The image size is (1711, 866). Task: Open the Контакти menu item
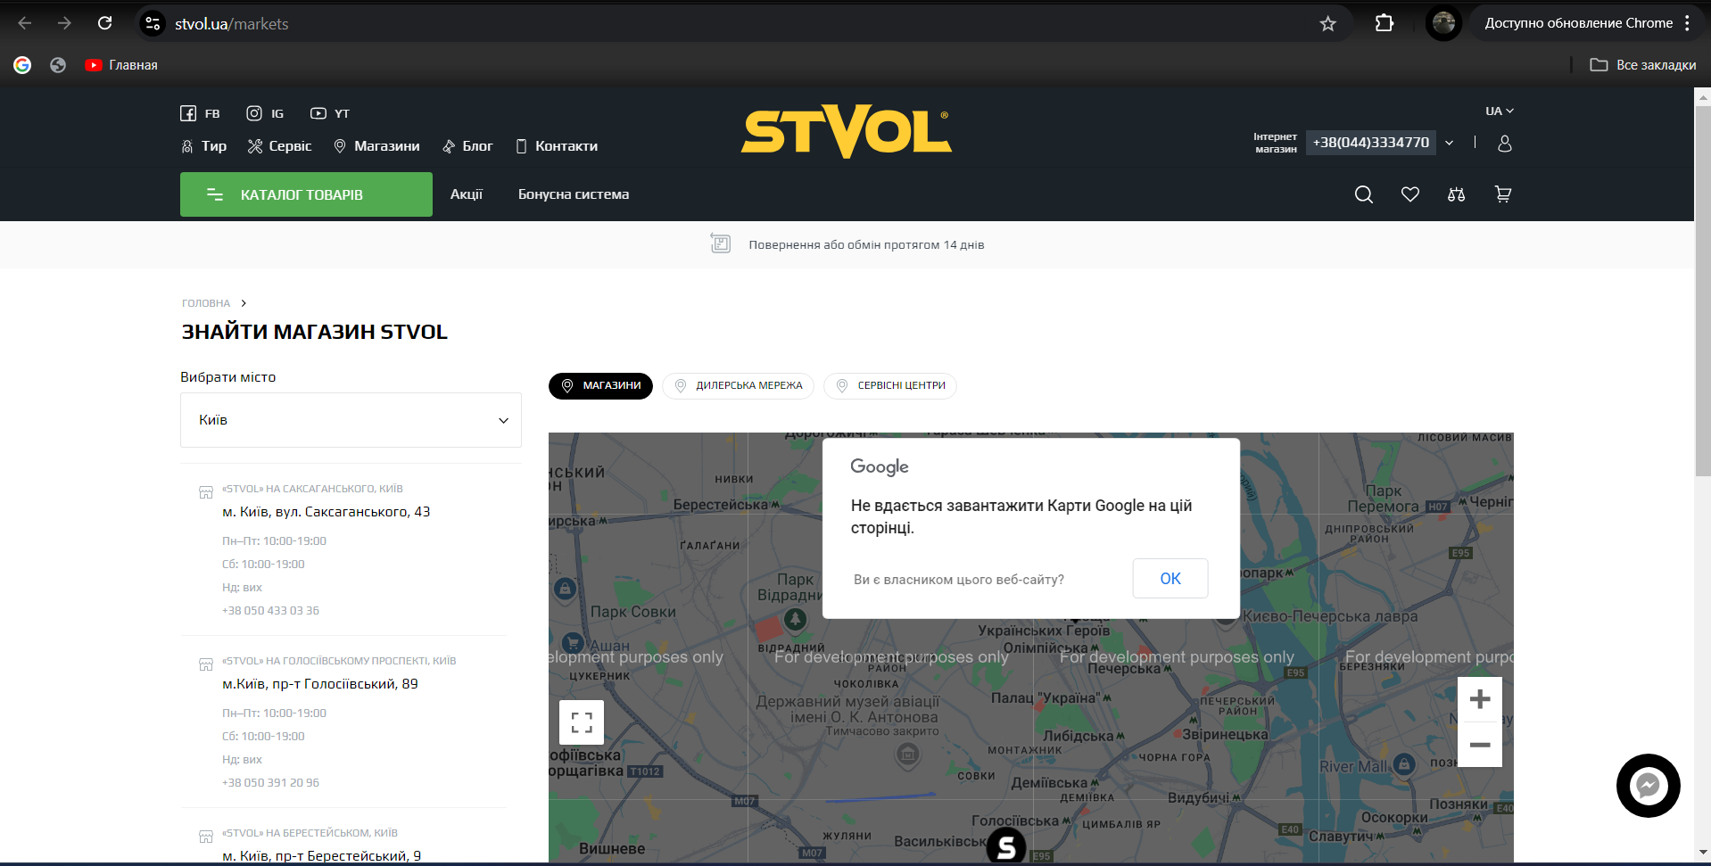pyautogui.click(x=557, y=146)
